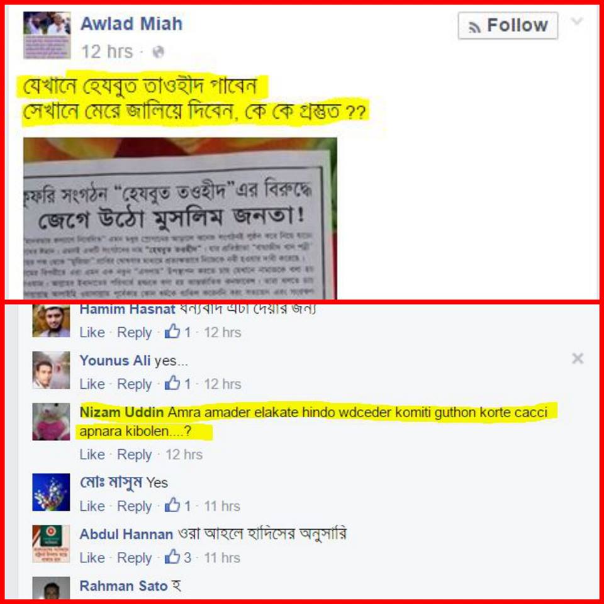The image size is (604, 604).
Task: Click the globe public privacy icon
Action: coord(159,52)
